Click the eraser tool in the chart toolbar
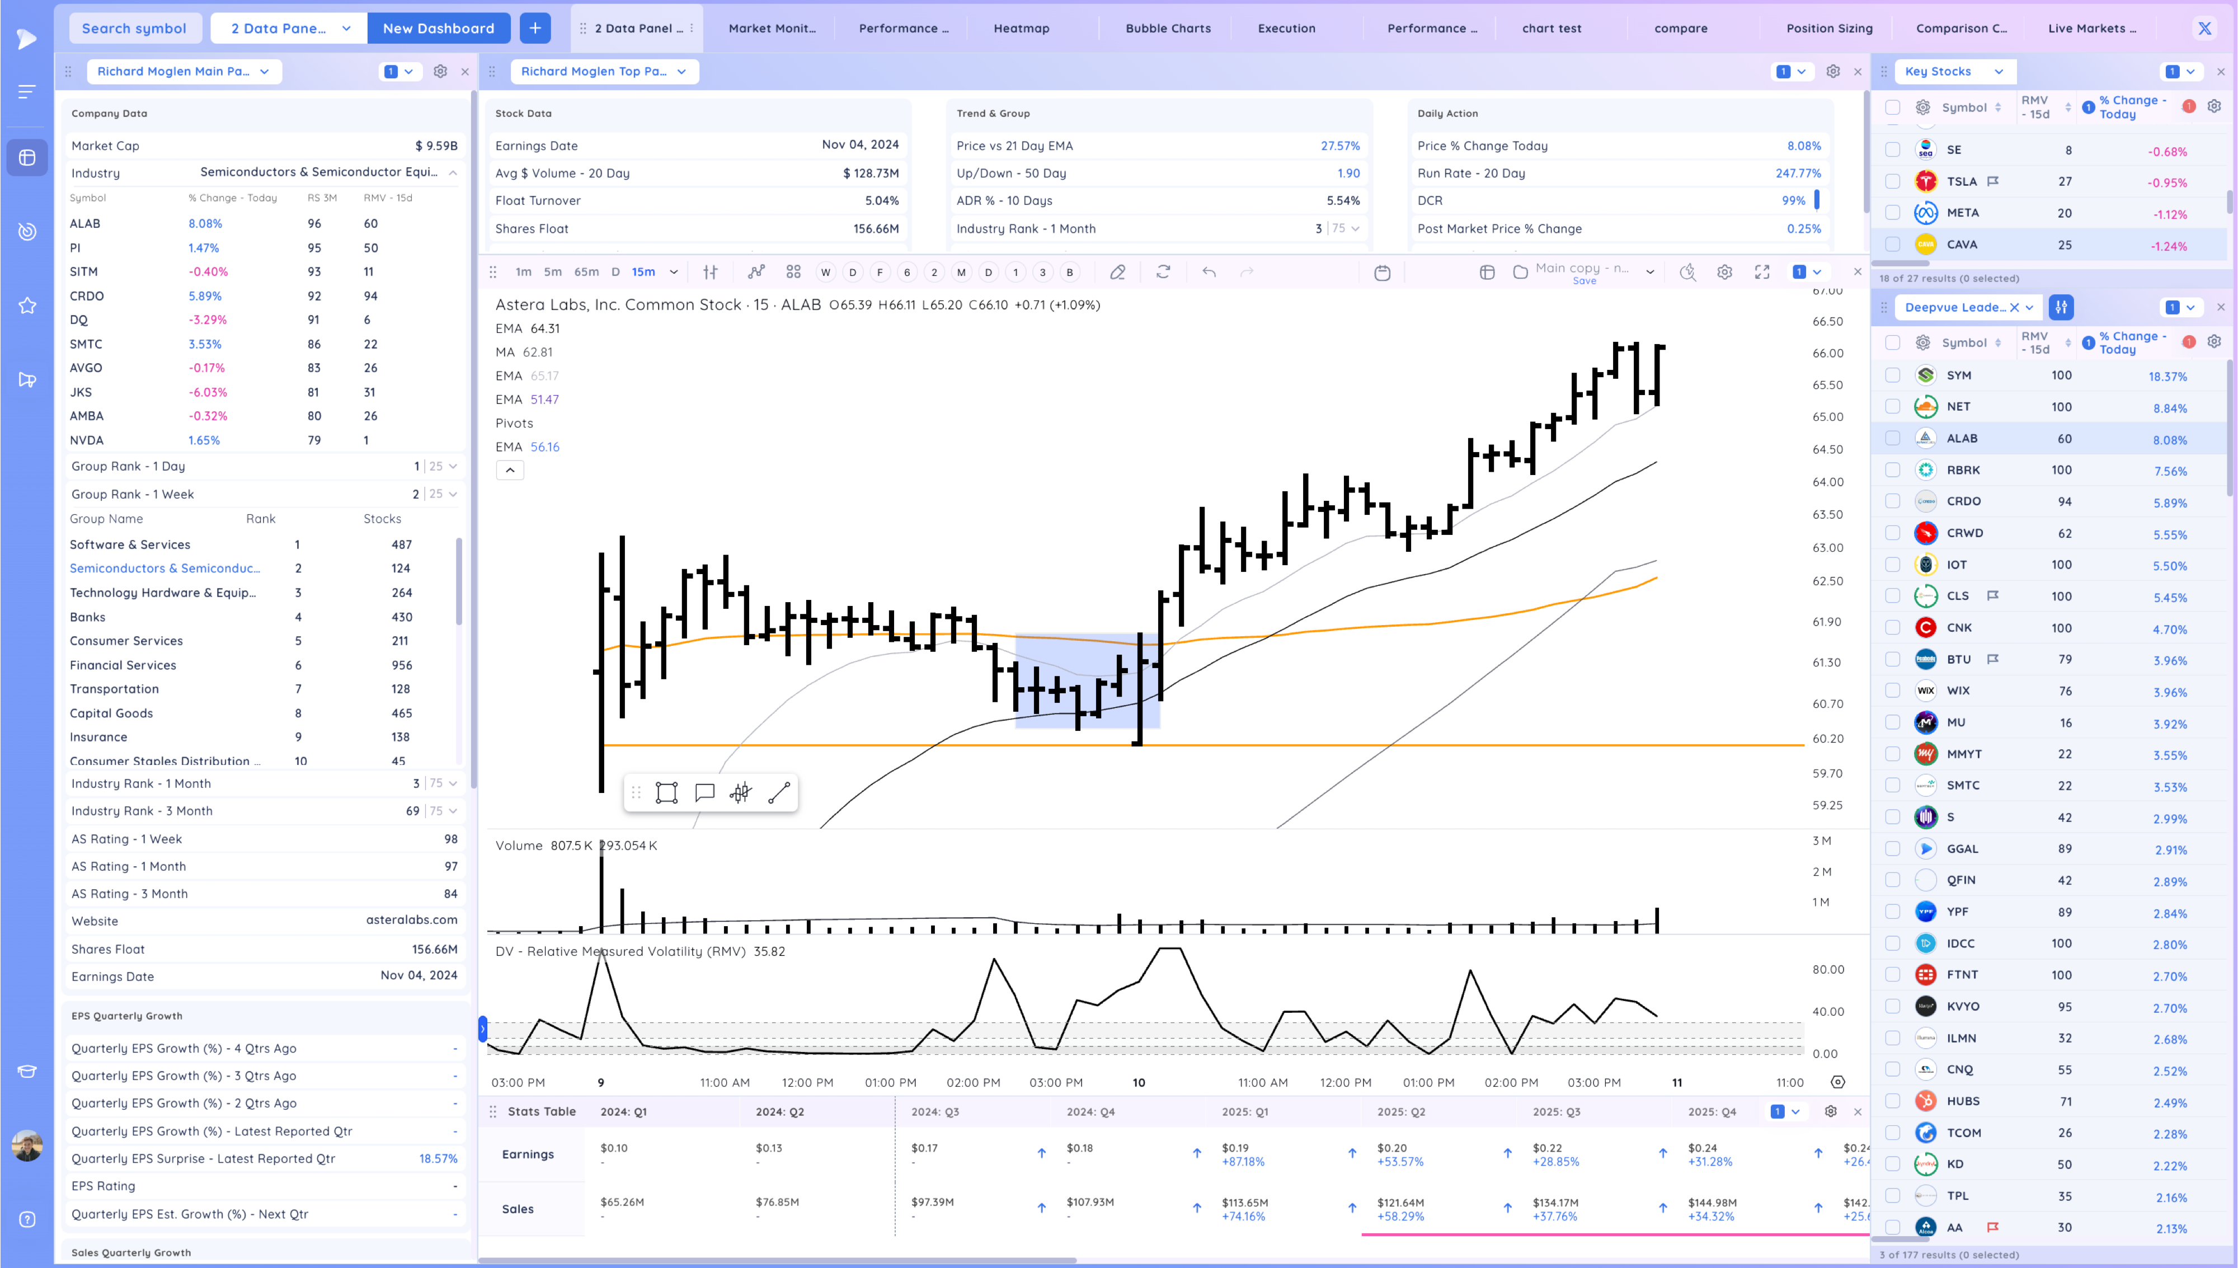 [1118, 273]
